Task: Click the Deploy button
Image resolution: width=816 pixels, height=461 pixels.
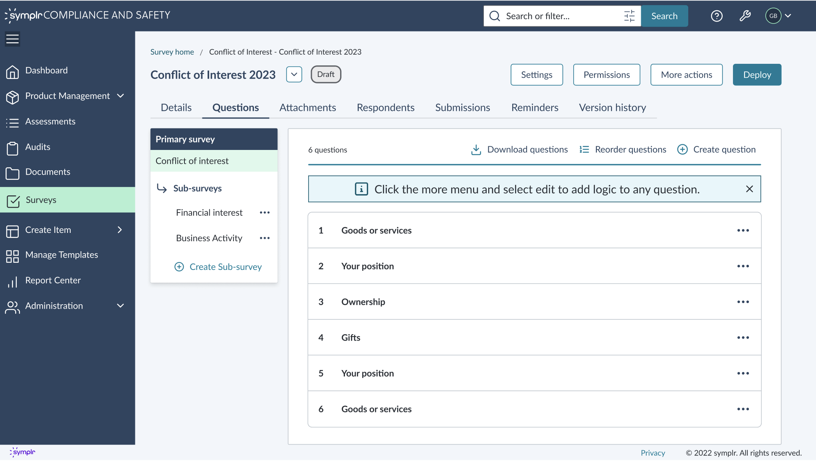Action: (x=757, y=75)
